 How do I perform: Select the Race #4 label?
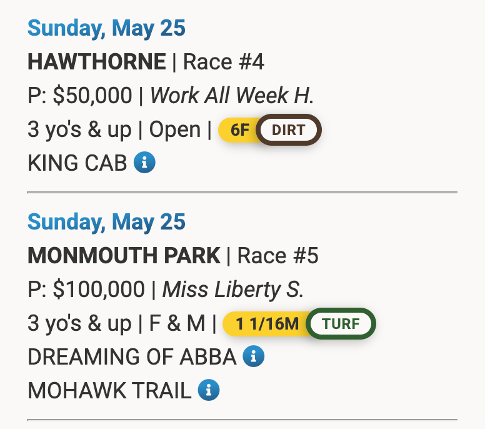[x=223, y=62]
